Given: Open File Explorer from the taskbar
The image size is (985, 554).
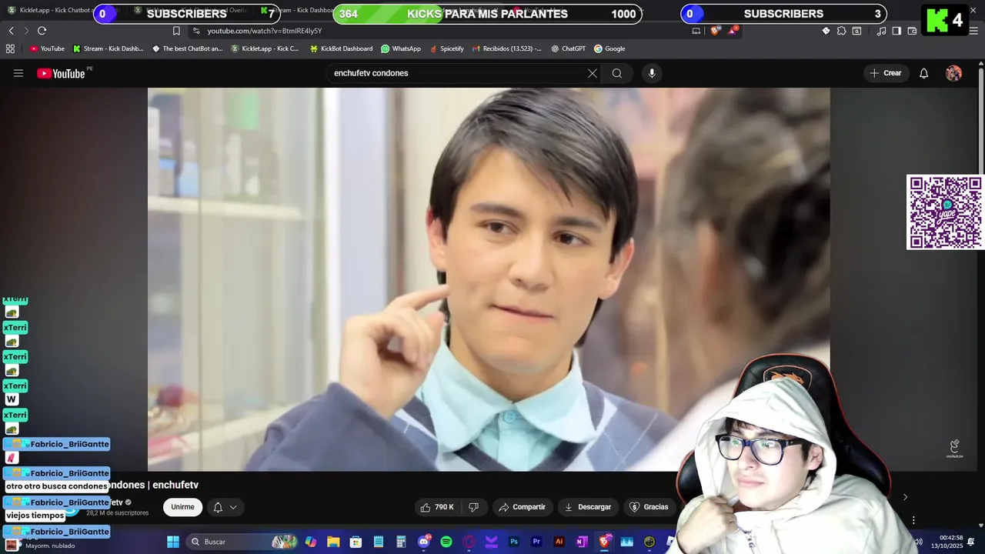Looking at the screenshot, I should tap(333, 542).
